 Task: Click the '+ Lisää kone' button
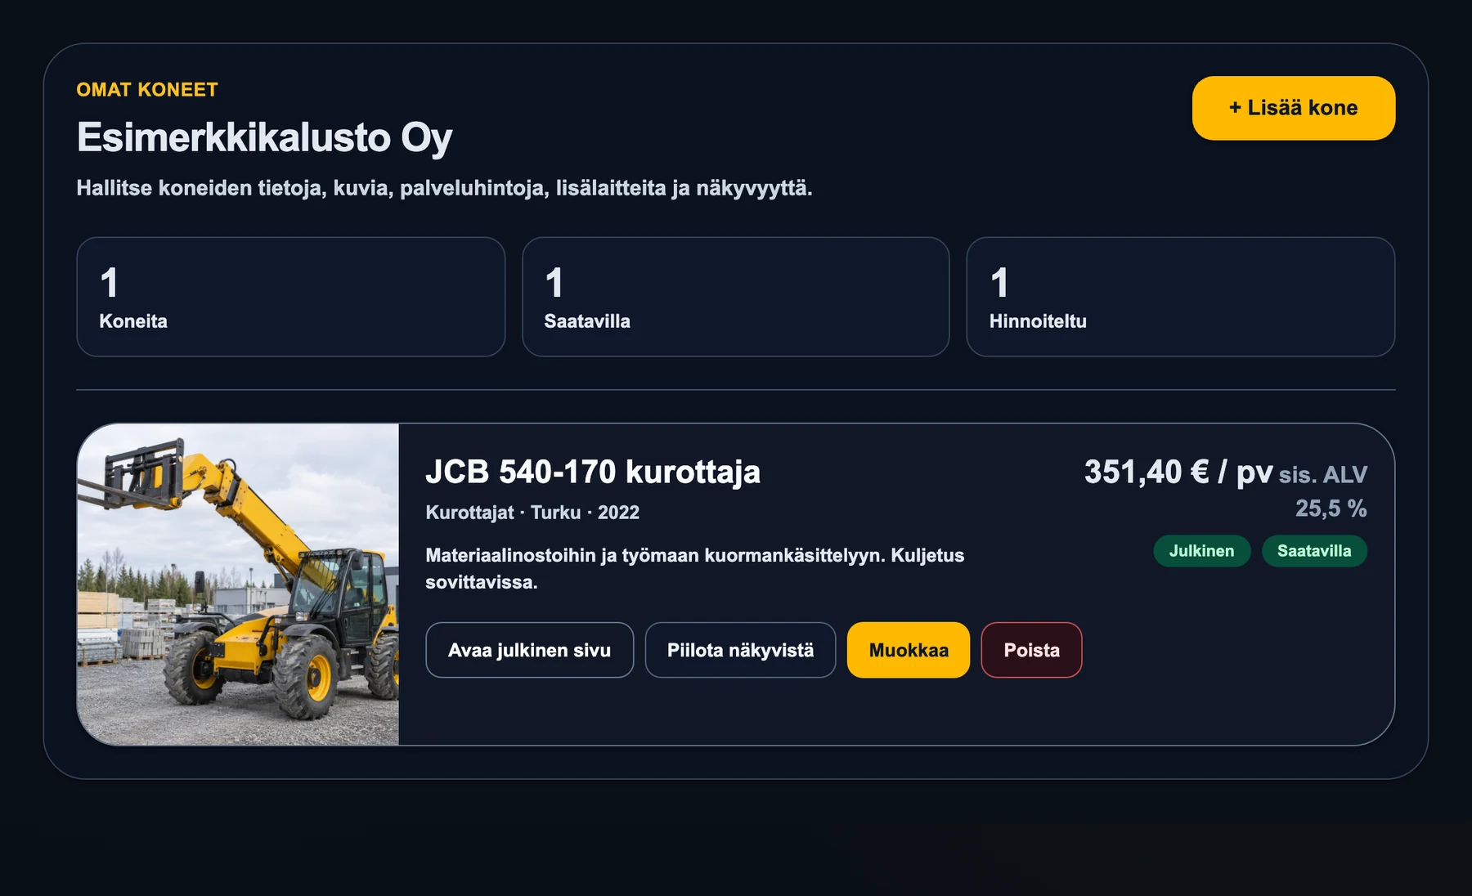click(x=1293, y=108)
